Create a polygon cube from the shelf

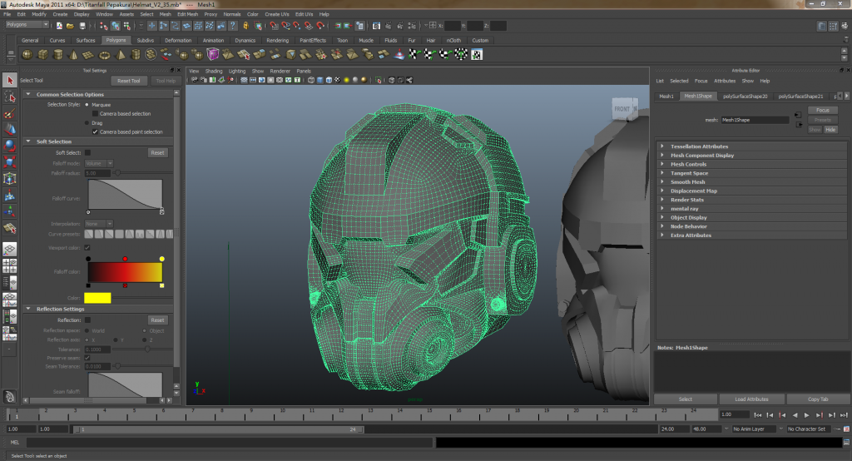click(x=42, y=55)
